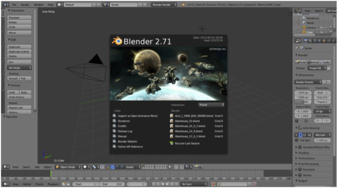338x188 pixels.
Task: Click the Blender logo on splash screen
Action: (x=116, y=41)
